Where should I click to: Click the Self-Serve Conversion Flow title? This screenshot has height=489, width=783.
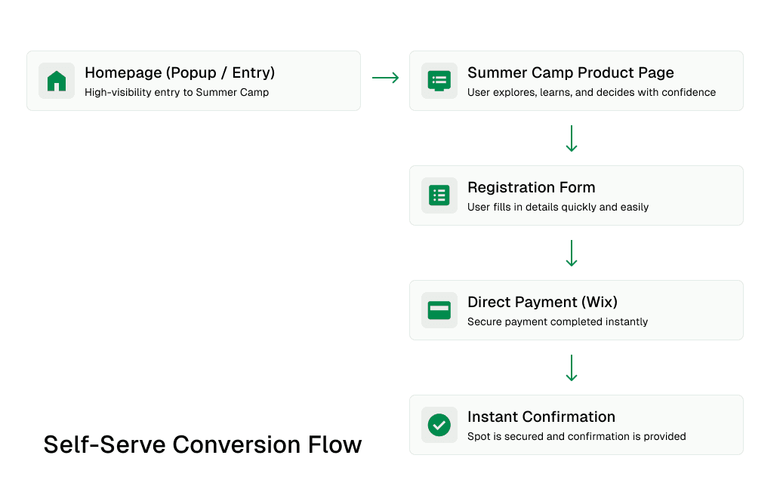tap(202, 444)
